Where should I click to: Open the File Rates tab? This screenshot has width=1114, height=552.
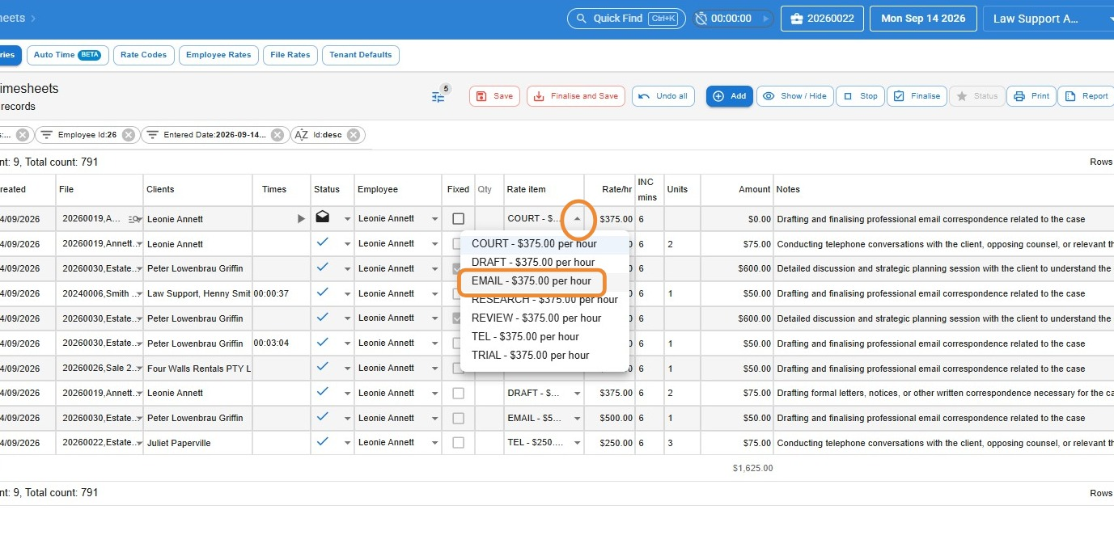click(290, 55)
